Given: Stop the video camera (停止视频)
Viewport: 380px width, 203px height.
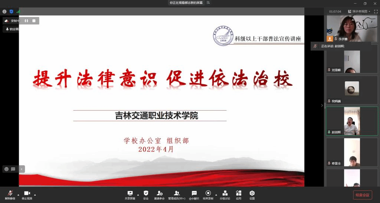Looking at the screenshot, I should coord(27,195).
